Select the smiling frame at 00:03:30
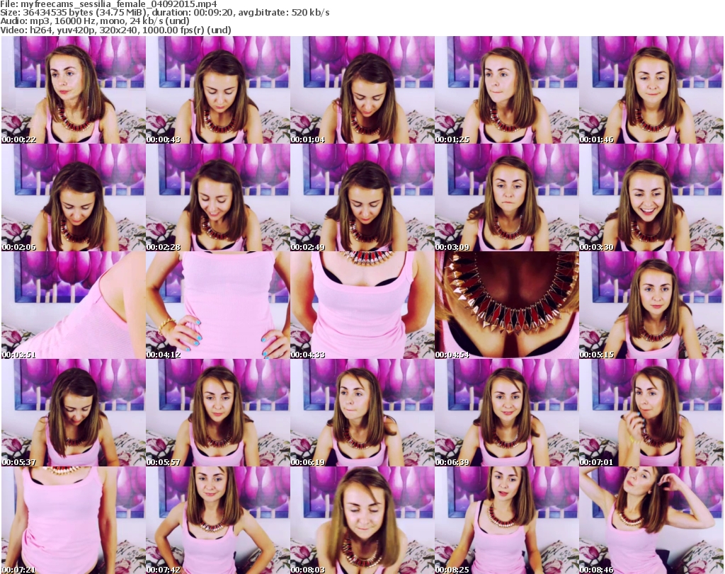 [x=651, y=197]
